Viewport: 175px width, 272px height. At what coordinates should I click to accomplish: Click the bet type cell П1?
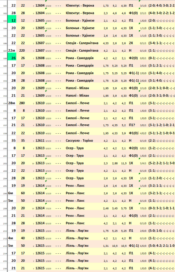coord(132,125)
